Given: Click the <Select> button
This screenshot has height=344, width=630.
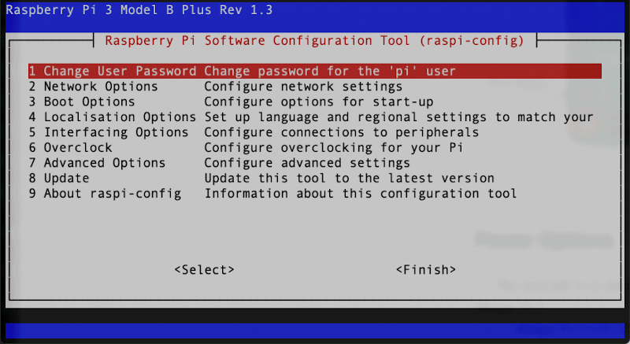Looking at the screenshot, I should point(204,270).
